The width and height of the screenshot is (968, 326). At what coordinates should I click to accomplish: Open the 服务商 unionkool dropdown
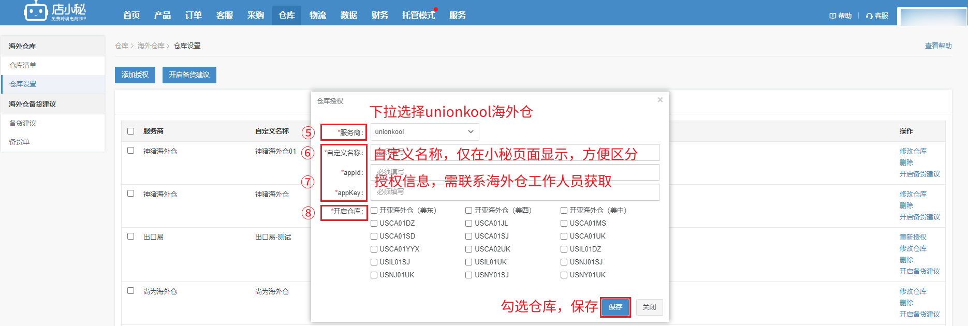[x=424, y=131]
